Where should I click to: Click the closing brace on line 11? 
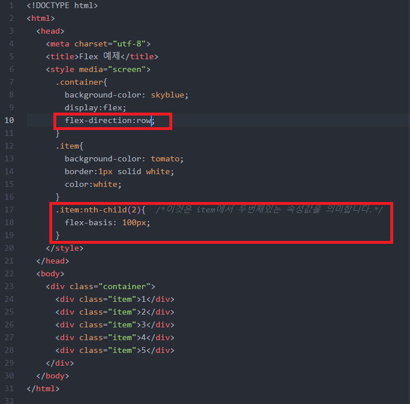(57, 134)
